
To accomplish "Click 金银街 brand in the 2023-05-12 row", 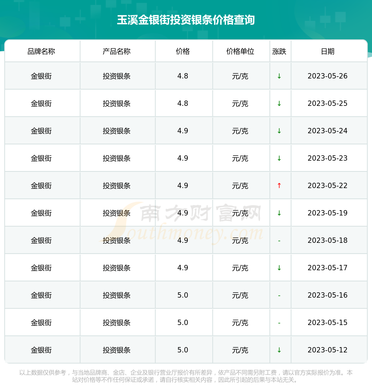I will (x=41, y=350).
